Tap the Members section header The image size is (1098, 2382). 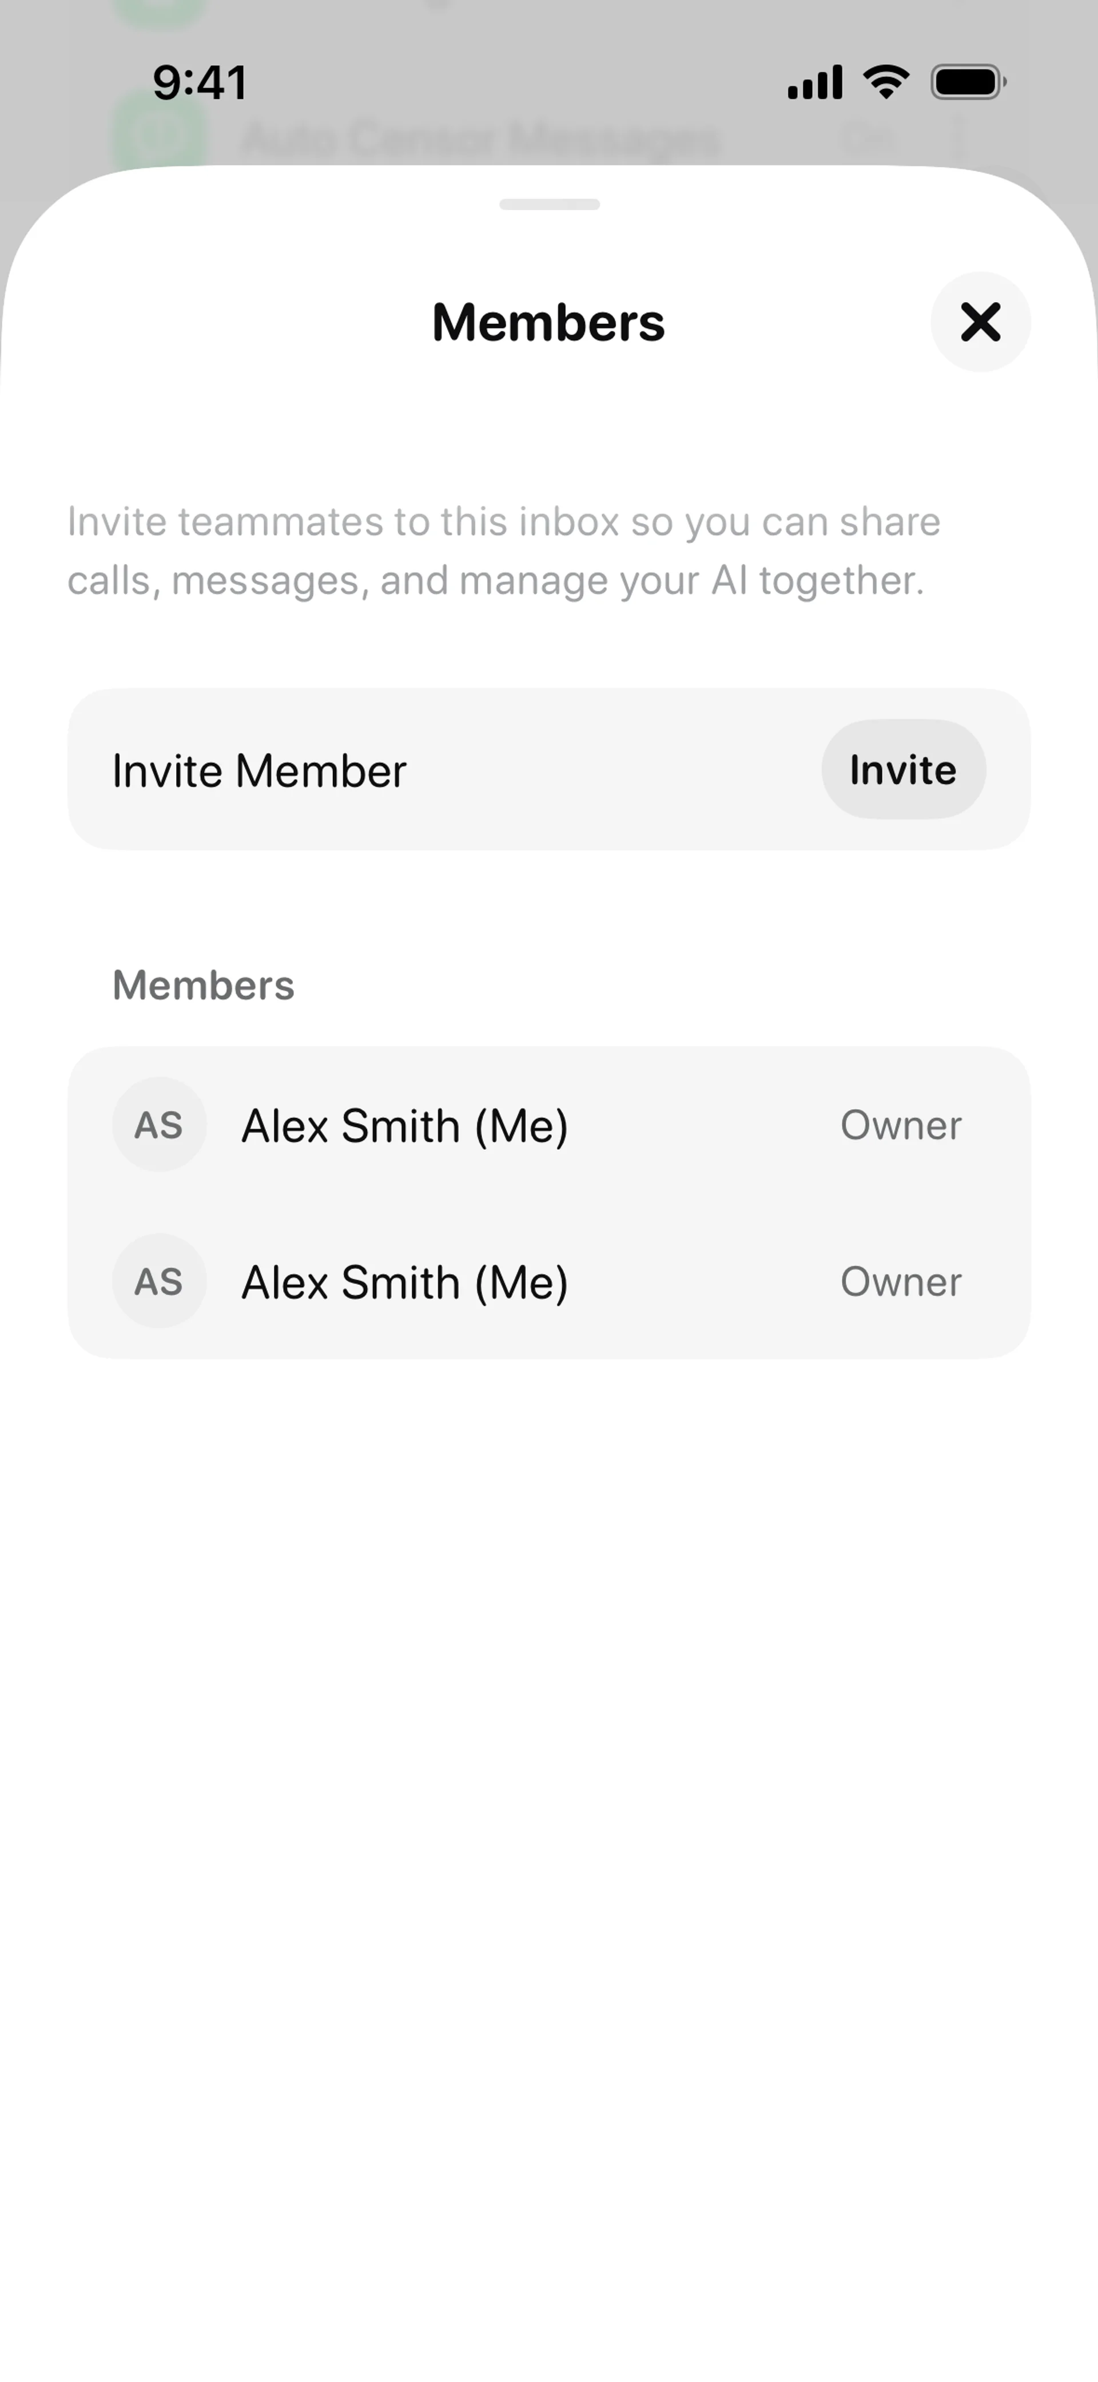point(204,986)
